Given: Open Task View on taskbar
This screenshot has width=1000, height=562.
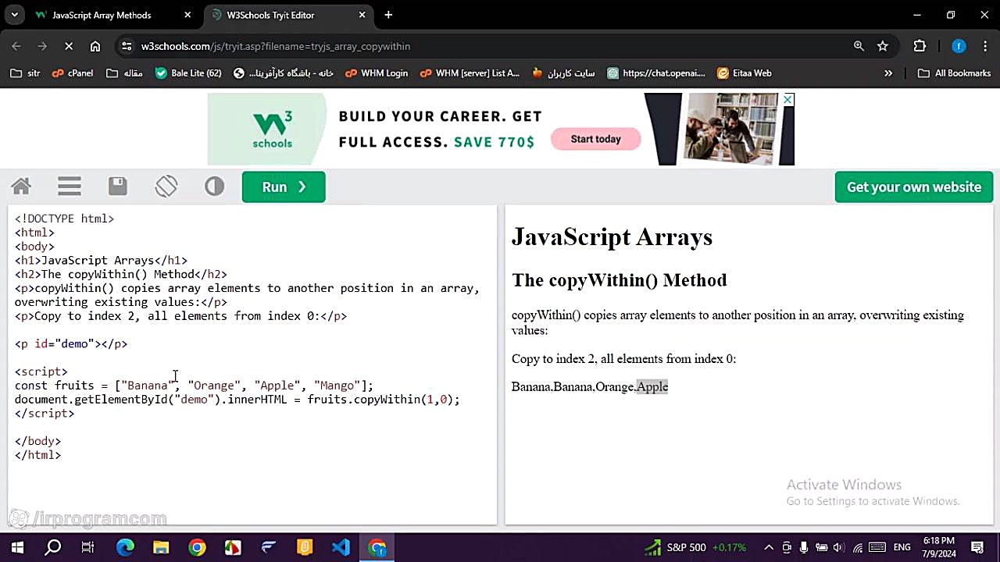Looking at the screenshot, I should pos(87,547).
